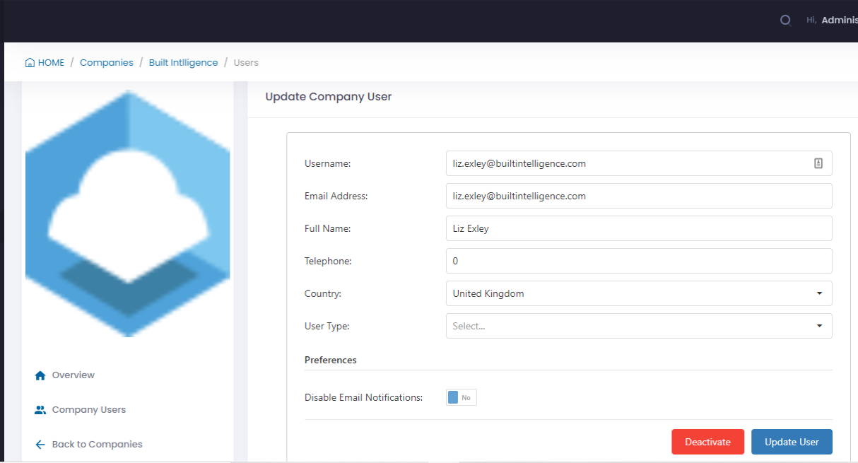Screen dimensions: 858x463
Task: Click the Administrator greeting in top bar
Action: tap(832, 20)
